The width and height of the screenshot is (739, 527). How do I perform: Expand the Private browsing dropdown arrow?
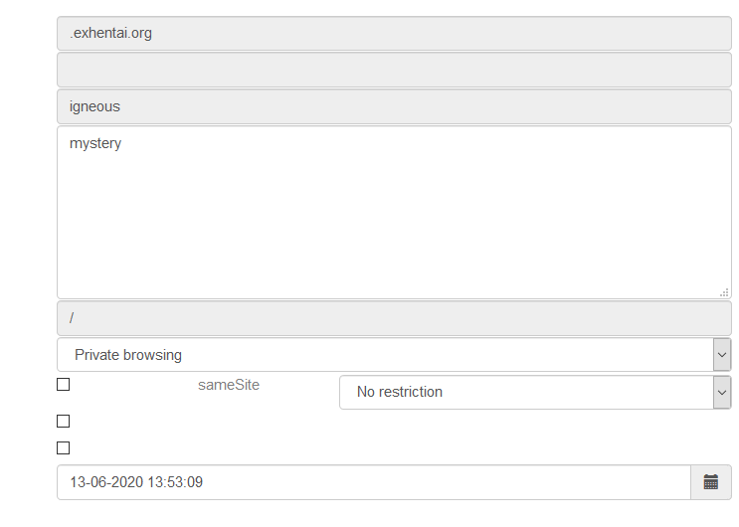point(722,354)
